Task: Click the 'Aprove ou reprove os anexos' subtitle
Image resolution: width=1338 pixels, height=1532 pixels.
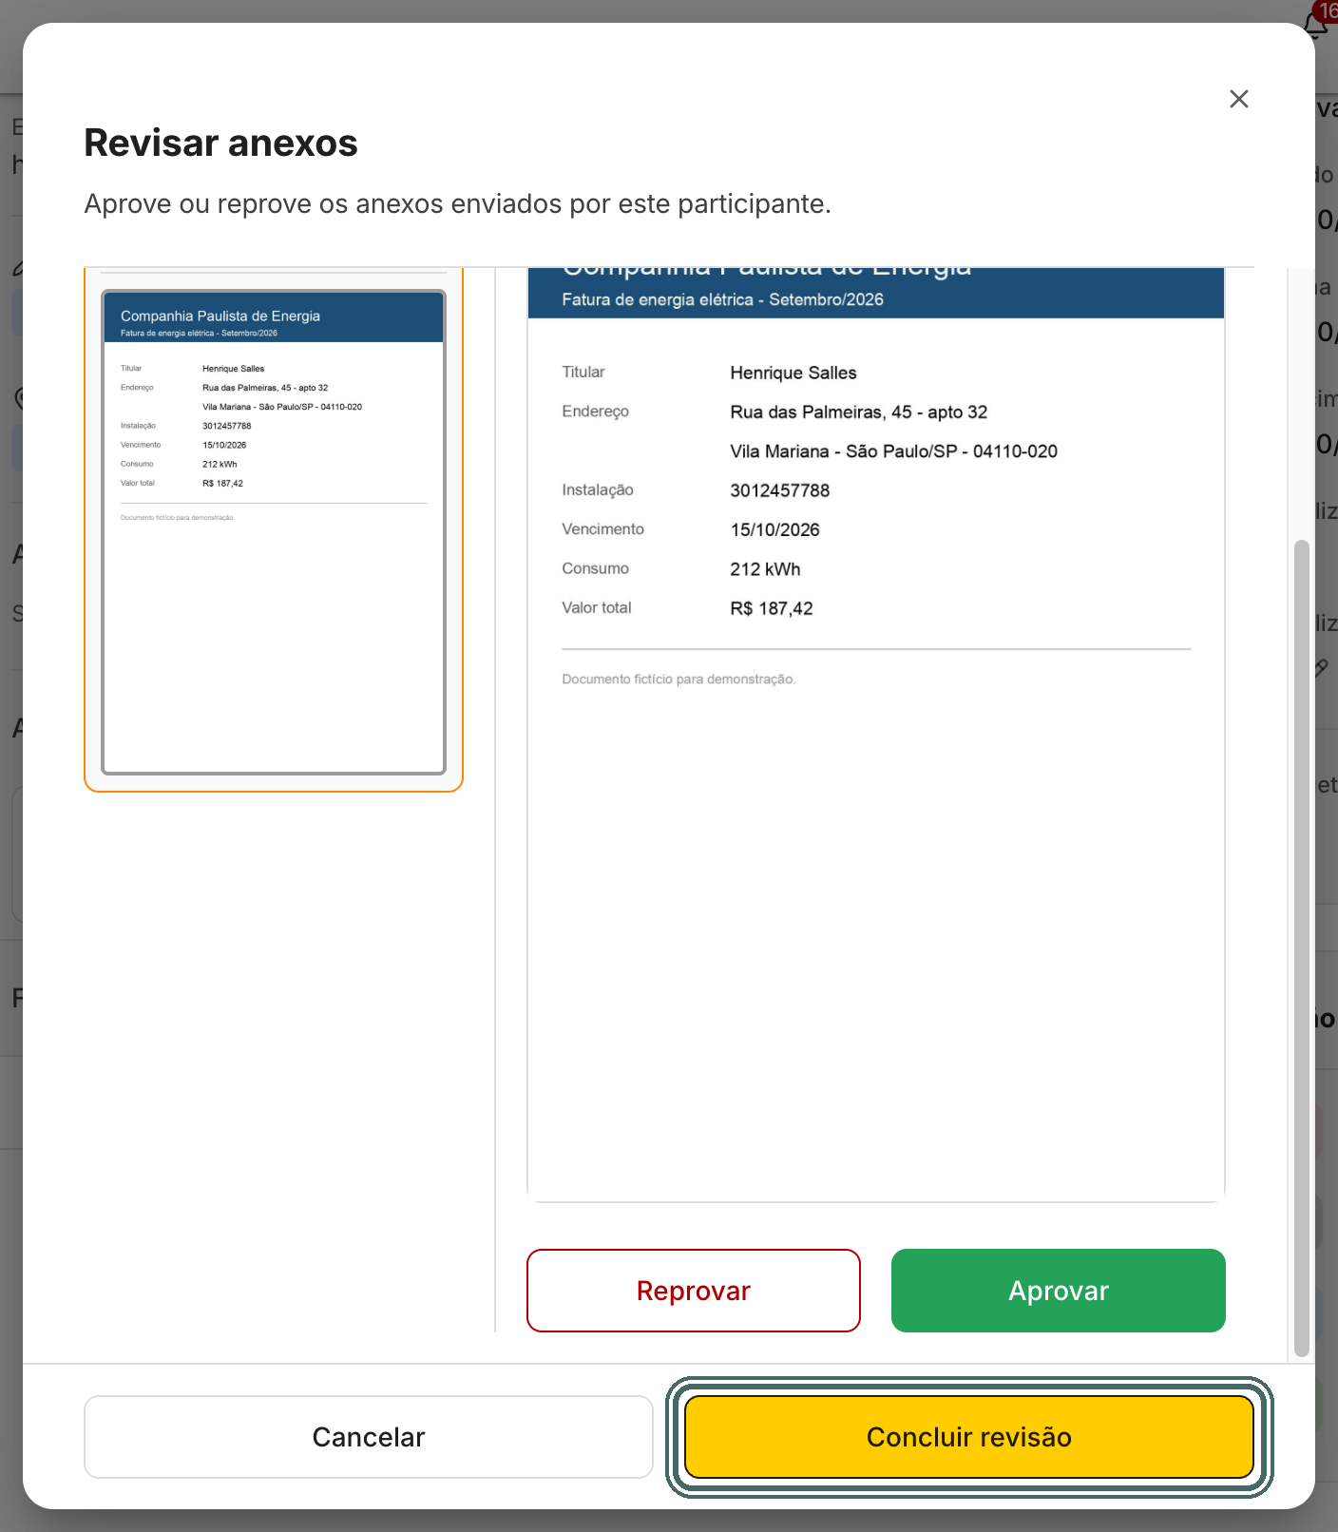Action: 457,203
